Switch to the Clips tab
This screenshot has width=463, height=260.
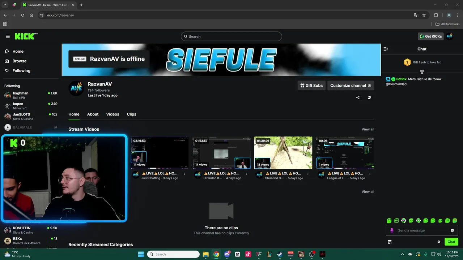tap(132, 114)
